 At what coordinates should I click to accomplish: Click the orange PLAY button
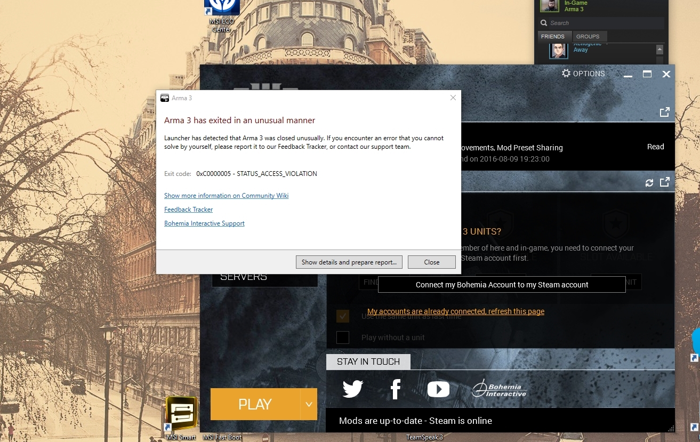[x=255, y=404]
